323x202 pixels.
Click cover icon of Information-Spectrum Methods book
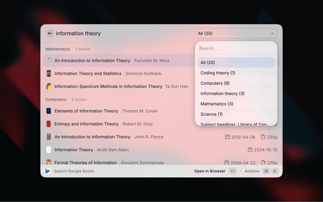click(x=49, y=86)
